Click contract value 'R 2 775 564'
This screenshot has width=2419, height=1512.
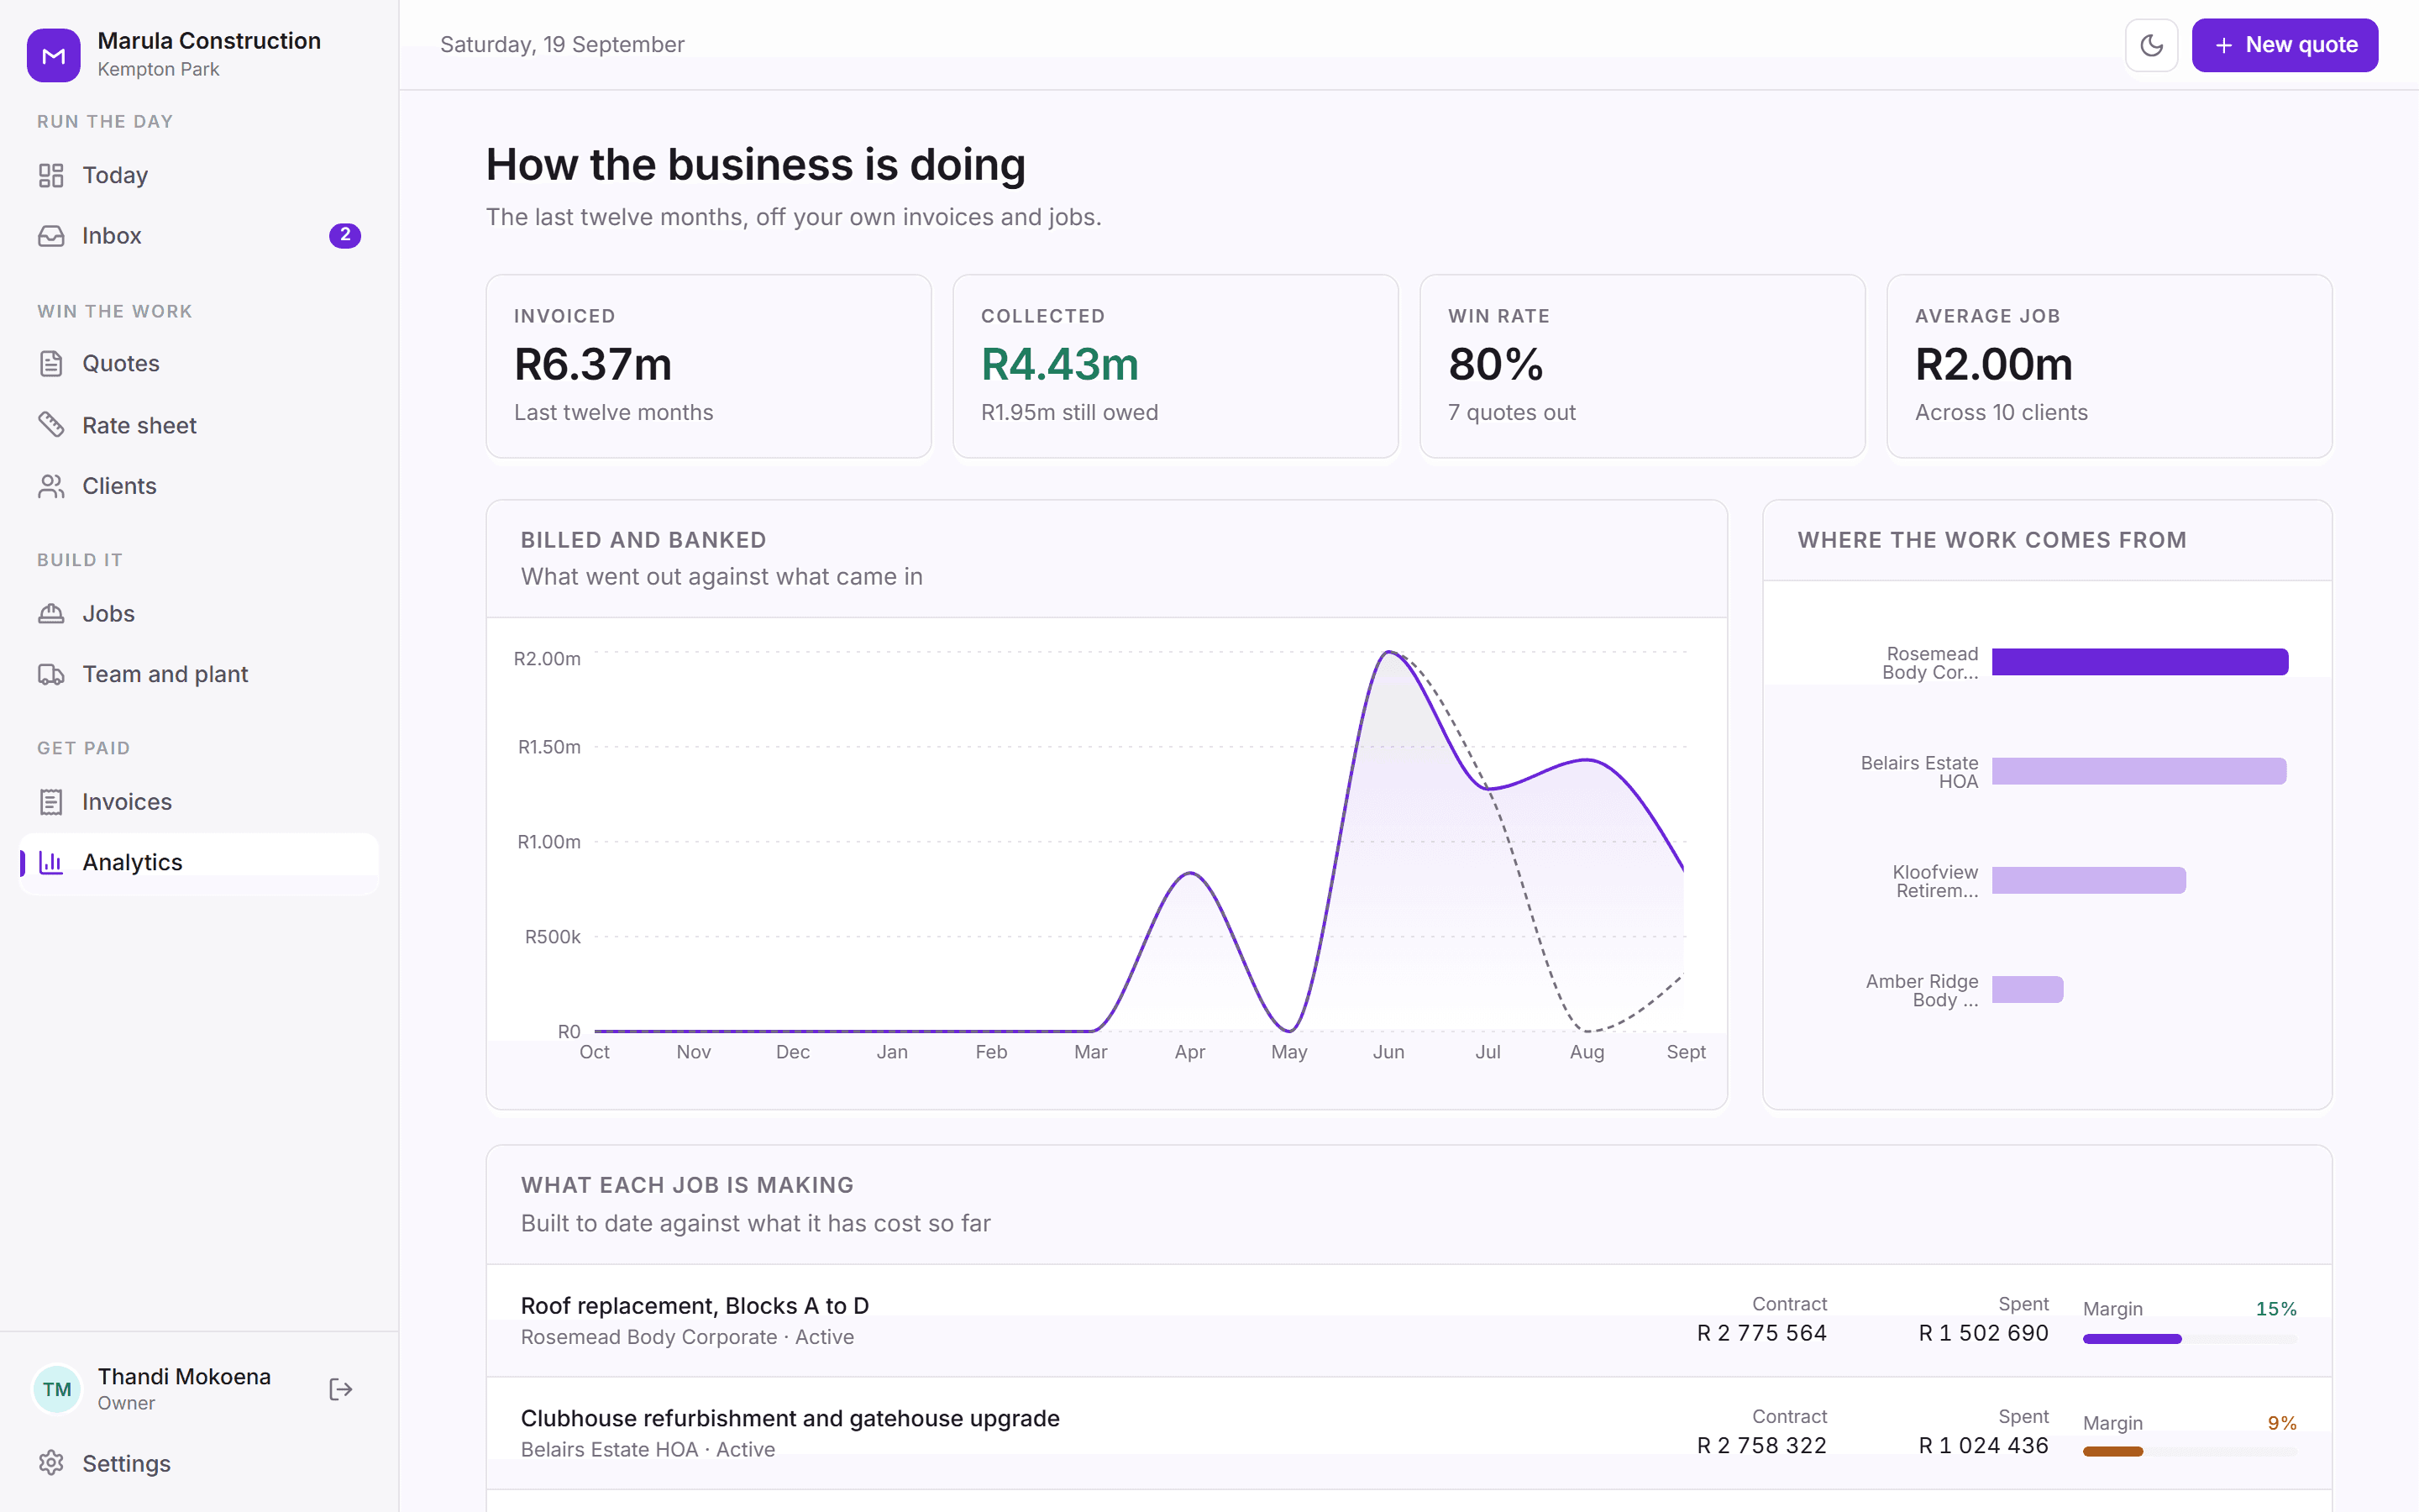click(x=1761, y=1333)
